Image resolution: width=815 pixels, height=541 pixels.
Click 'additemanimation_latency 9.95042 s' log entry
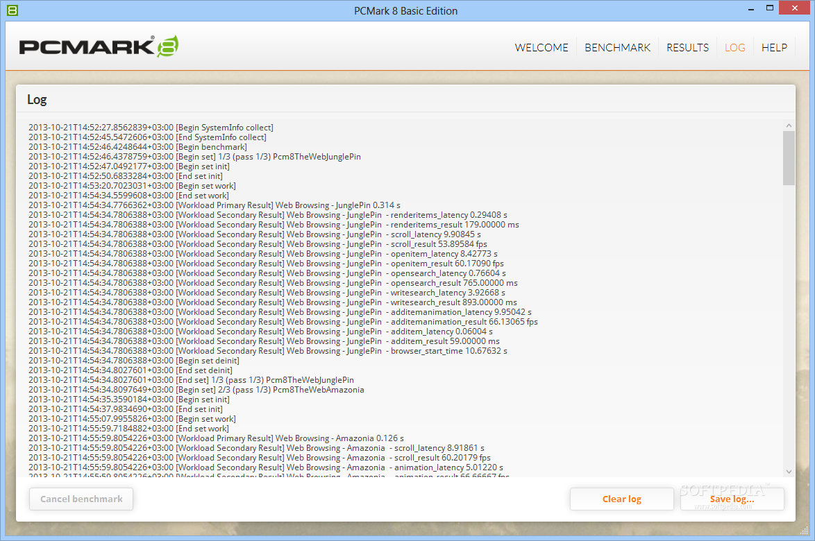tap(280, 311)
